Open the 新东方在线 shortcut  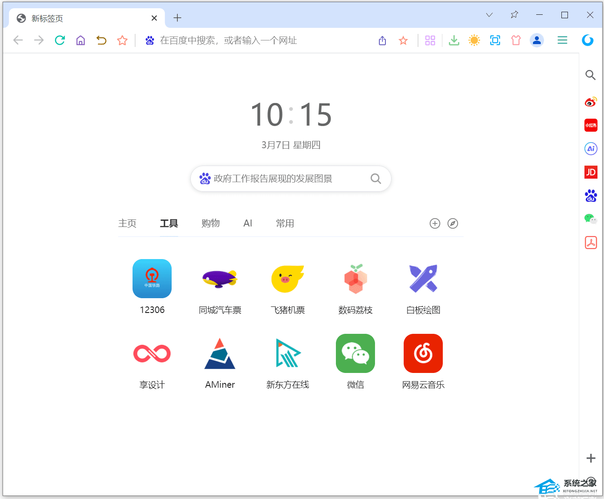288,362
